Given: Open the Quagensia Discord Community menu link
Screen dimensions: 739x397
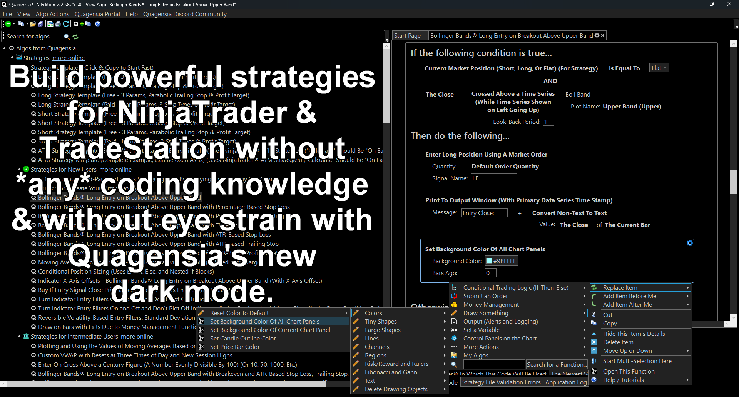Looking at the screenshot, I should [185, 14].
